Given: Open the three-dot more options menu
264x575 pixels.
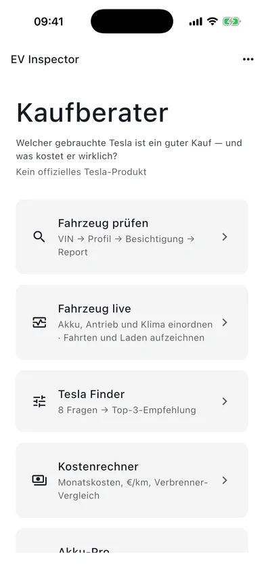Looking at the screenshot, I should click(x=248, y=60).
